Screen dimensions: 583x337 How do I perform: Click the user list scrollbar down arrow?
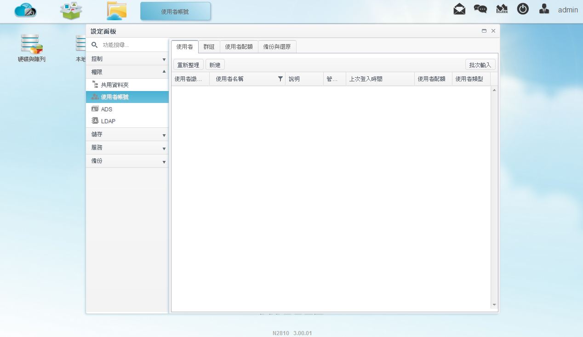click(x=494, y=305)
